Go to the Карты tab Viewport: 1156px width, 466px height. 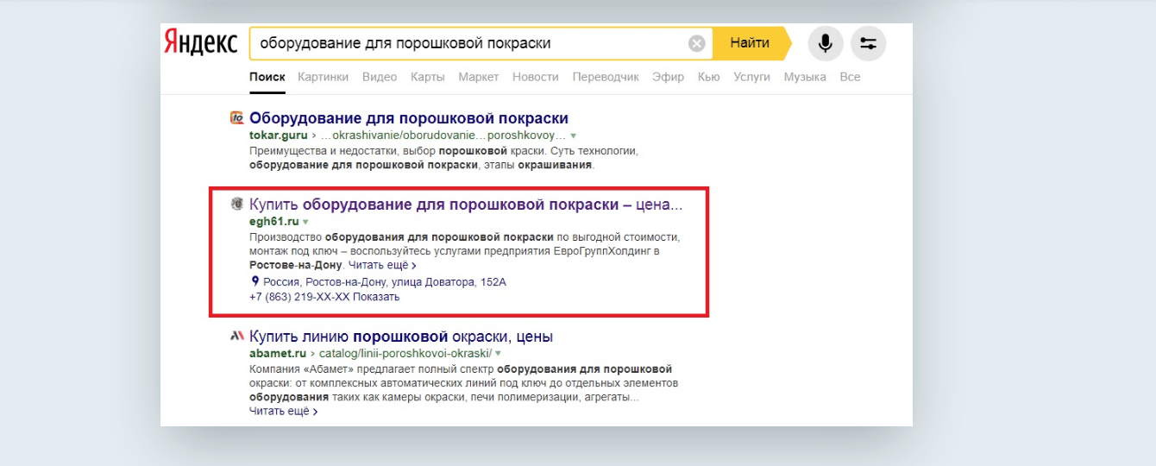tap(428, 77)
